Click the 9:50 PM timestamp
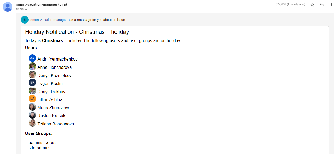The width and height of the screenshot is (336, 154). [x=290, y=4]
